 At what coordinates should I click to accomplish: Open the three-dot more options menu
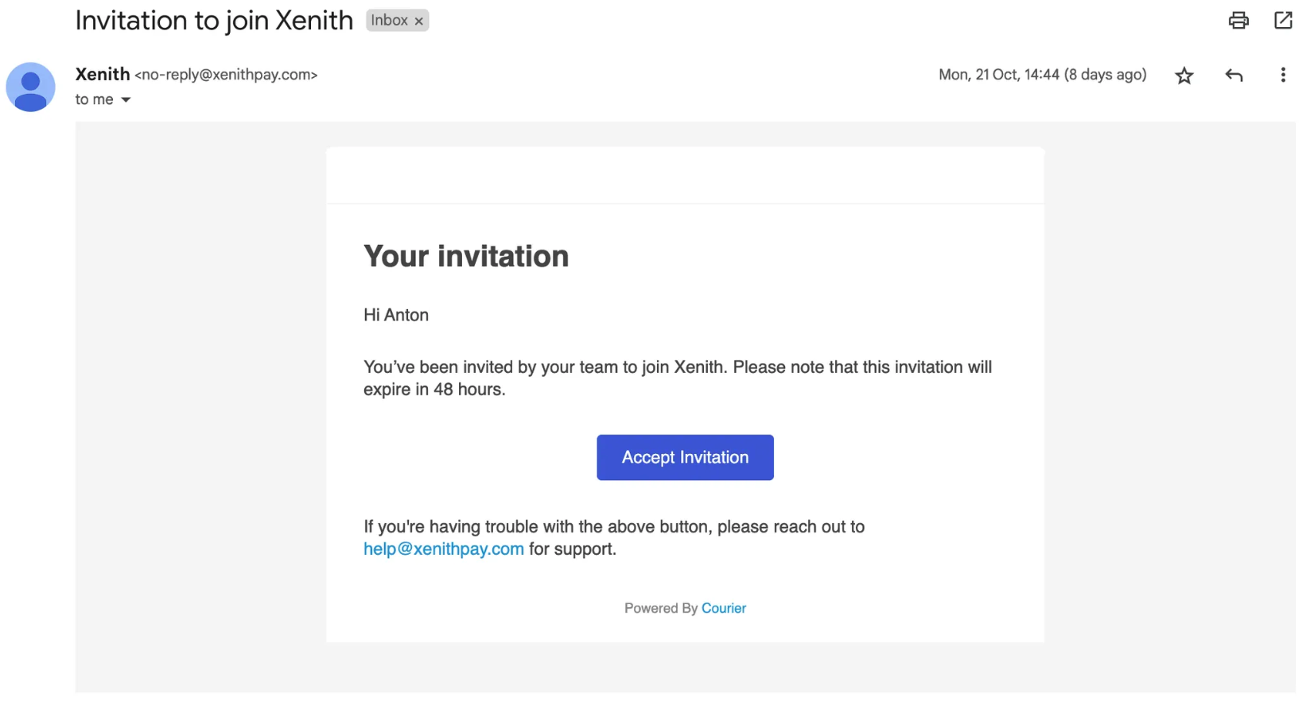pyautogui.click(x=1282, y=75)
